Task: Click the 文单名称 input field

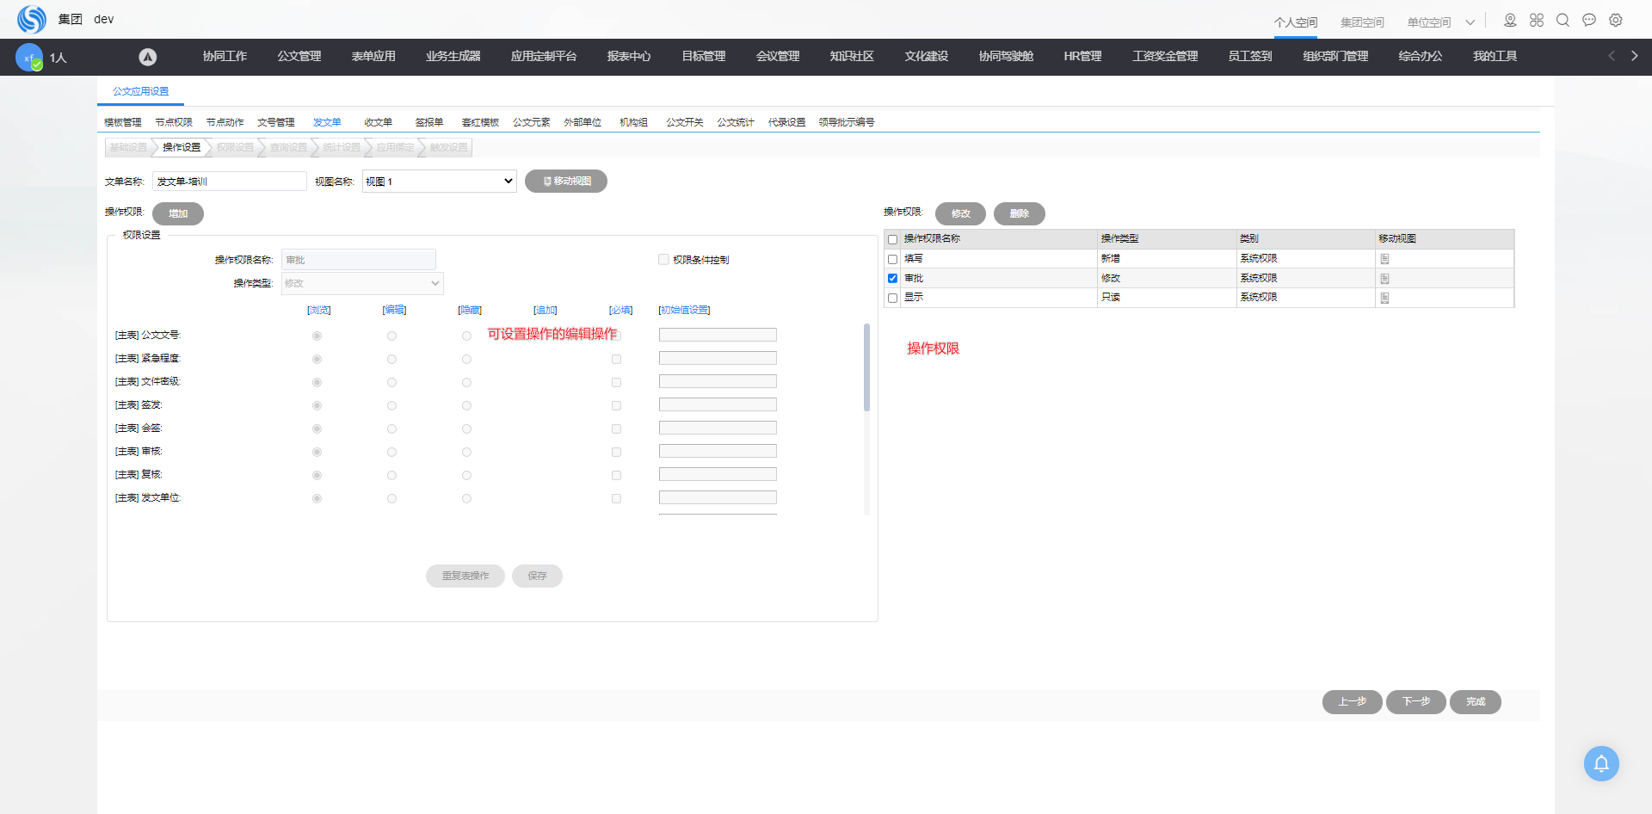Action: pyautogui.click(x=229, y=182)
